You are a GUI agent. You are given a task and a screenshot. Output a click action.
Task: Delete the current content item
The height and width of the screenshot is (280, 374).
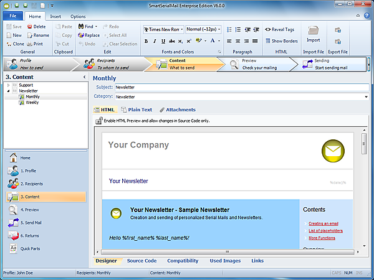pyautogui.click(x=36, y=27)
